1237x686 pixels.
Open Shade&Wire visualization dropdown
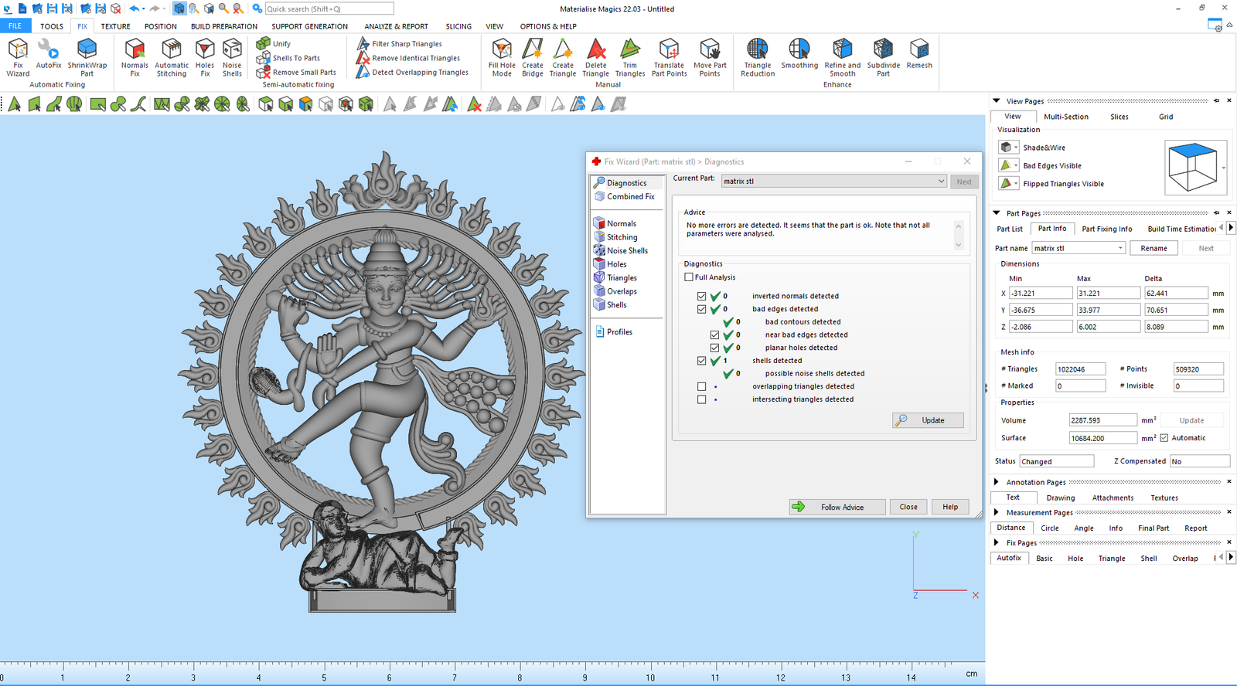[x=1016, y=148]
